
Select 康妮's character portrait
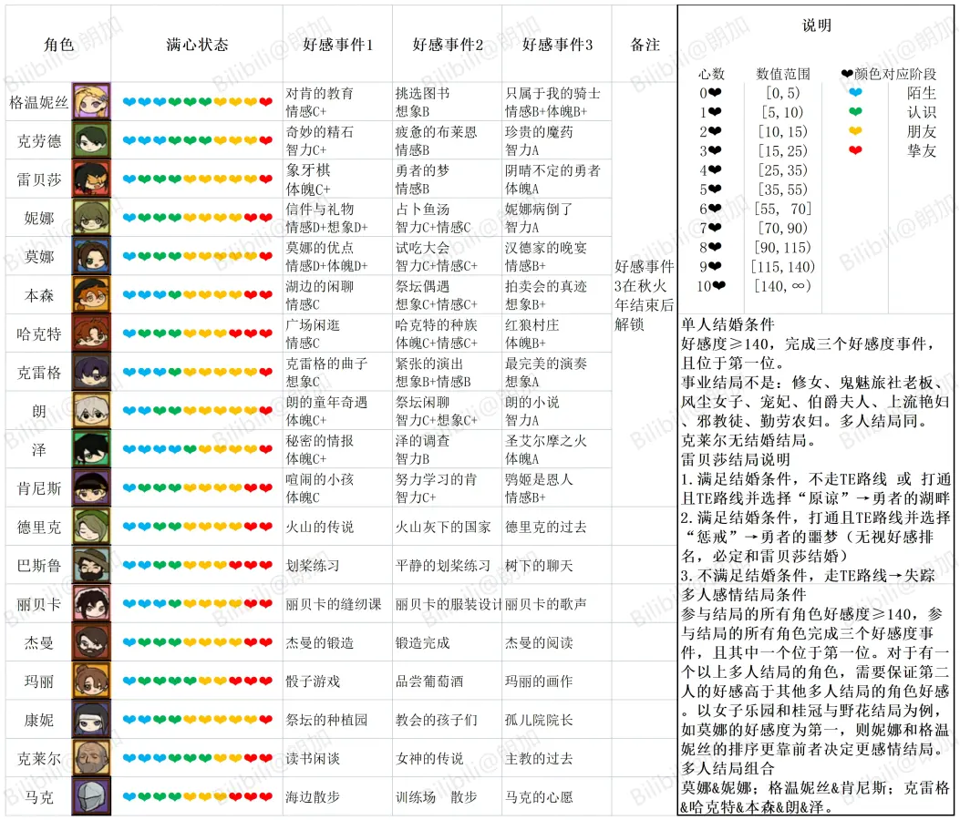[91, 719]
